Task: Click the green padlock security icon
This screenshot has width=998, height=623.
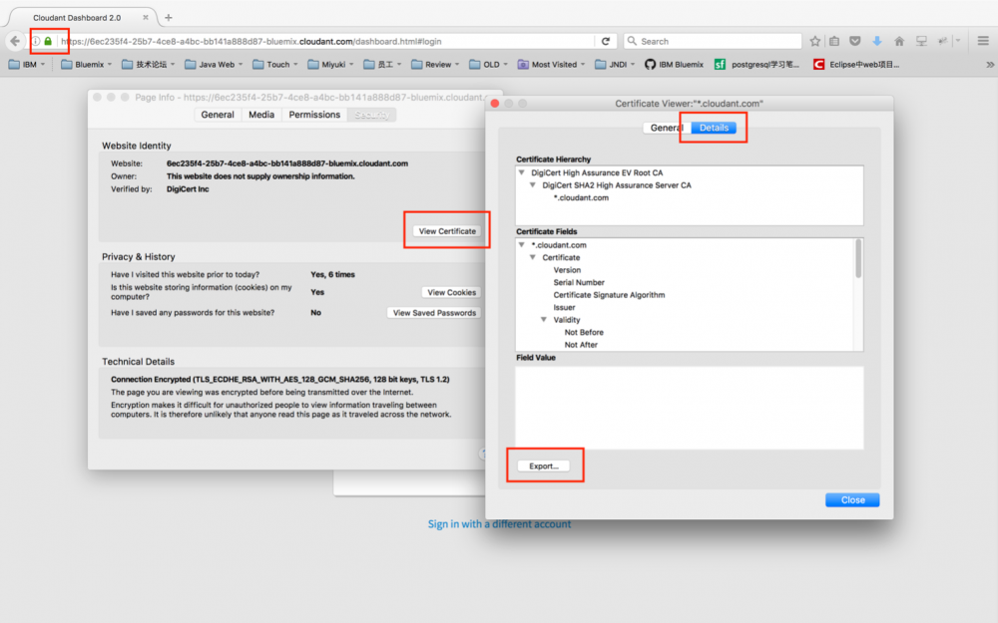Action: click(x=48, y=41)
